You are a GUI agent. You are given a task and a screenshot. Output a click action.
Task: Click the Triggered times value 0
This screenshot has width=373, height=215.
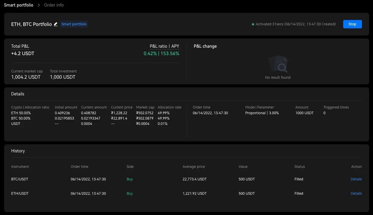point(324,113)
